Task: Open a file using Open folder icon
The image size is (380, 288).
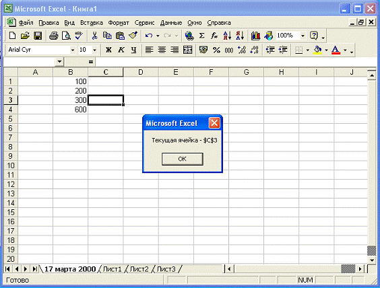Action: tap(25, 36)
